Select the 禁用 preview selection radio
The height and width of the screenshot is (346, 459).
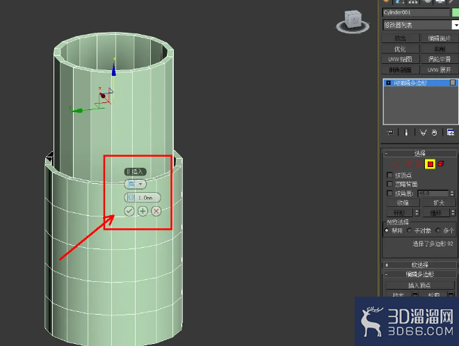click(387, 230)
